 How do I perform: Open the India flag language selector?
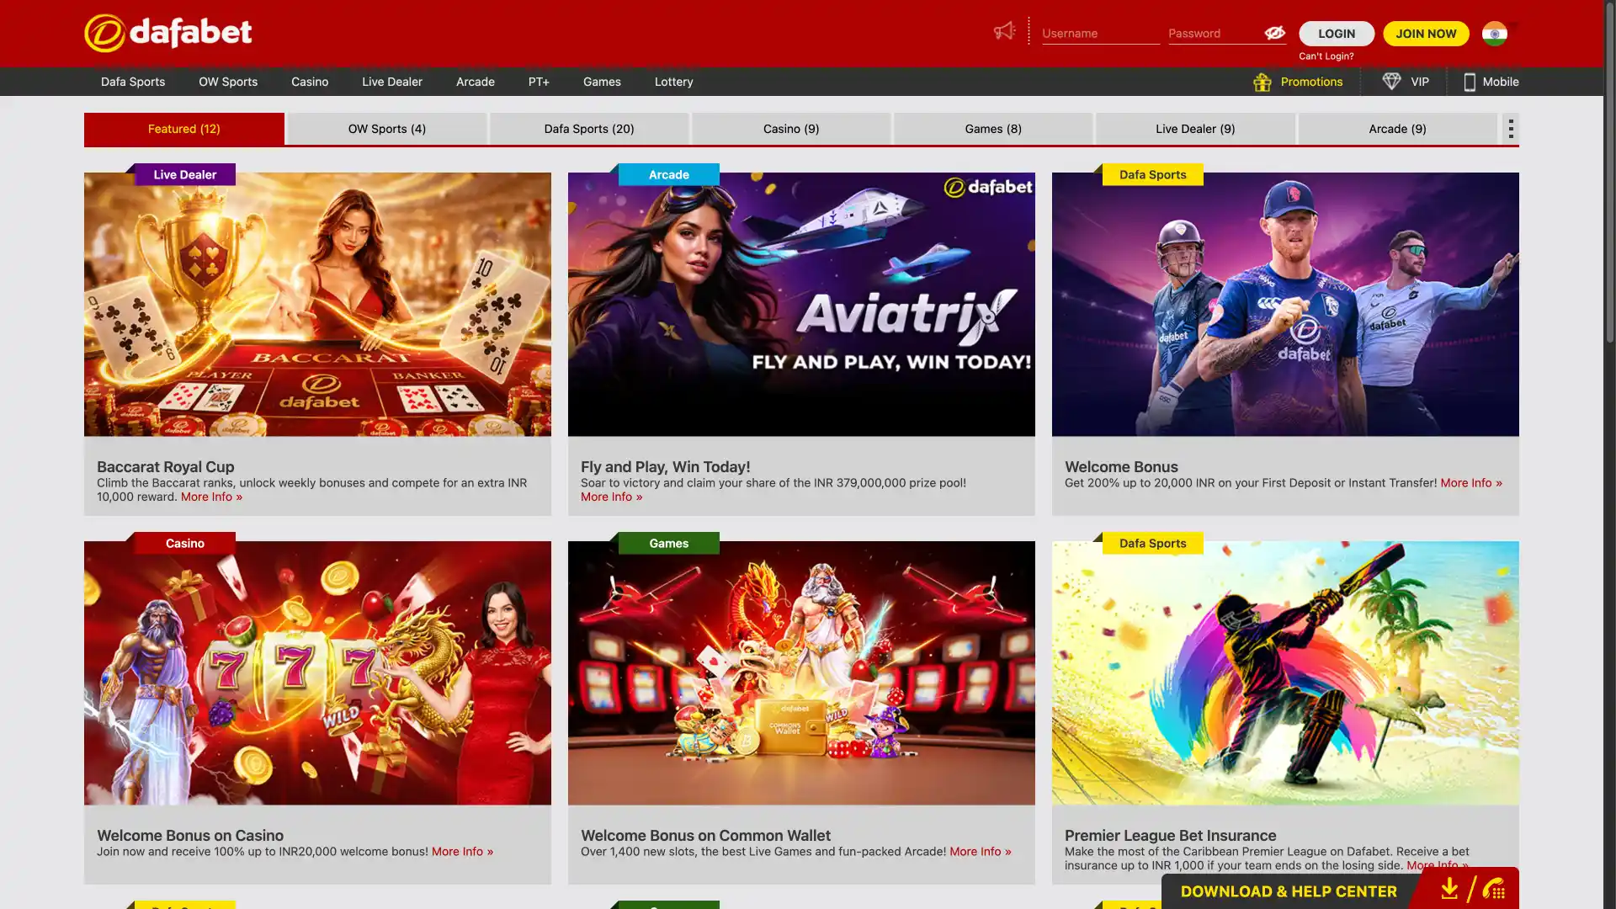1495,34
